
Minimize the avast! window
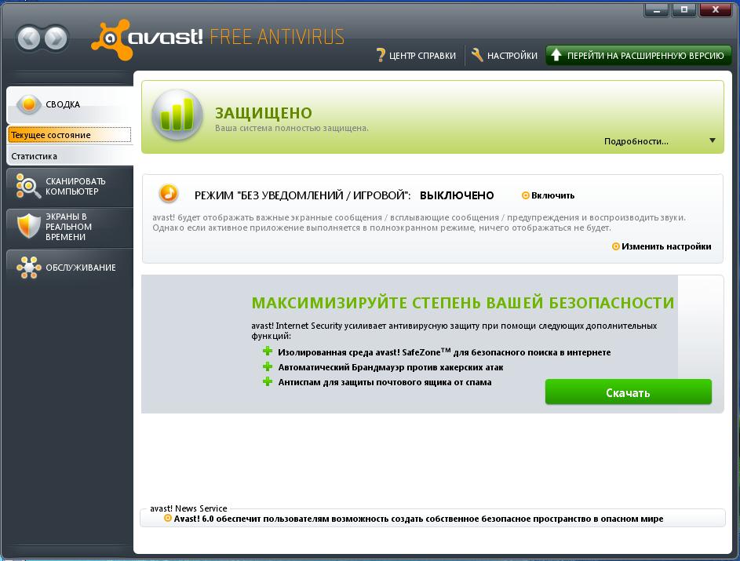pyautogui.click(x=657, y=9)
